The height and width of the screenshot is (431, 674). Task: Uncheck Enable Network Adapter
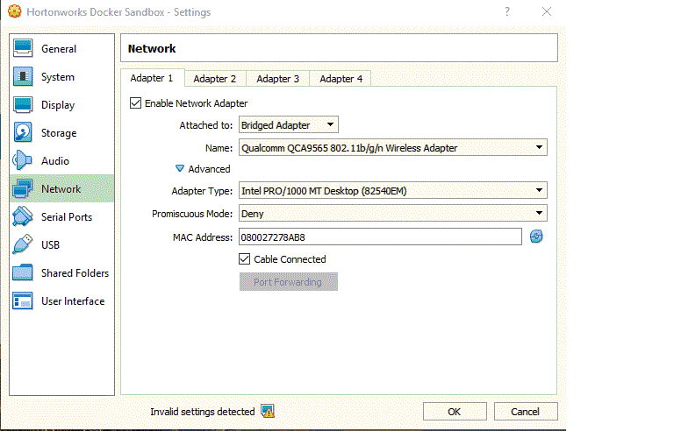click(135, 103)
